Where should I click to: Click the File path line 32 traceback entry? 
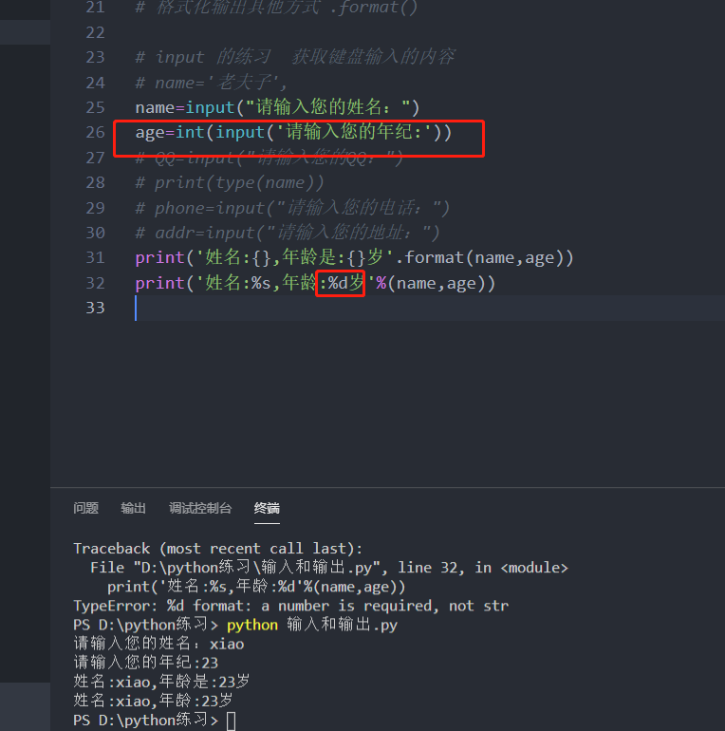coord(329,568)
